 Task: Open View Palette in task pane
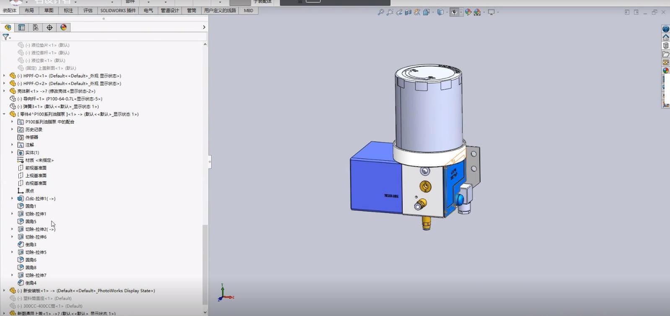(665, 62)
